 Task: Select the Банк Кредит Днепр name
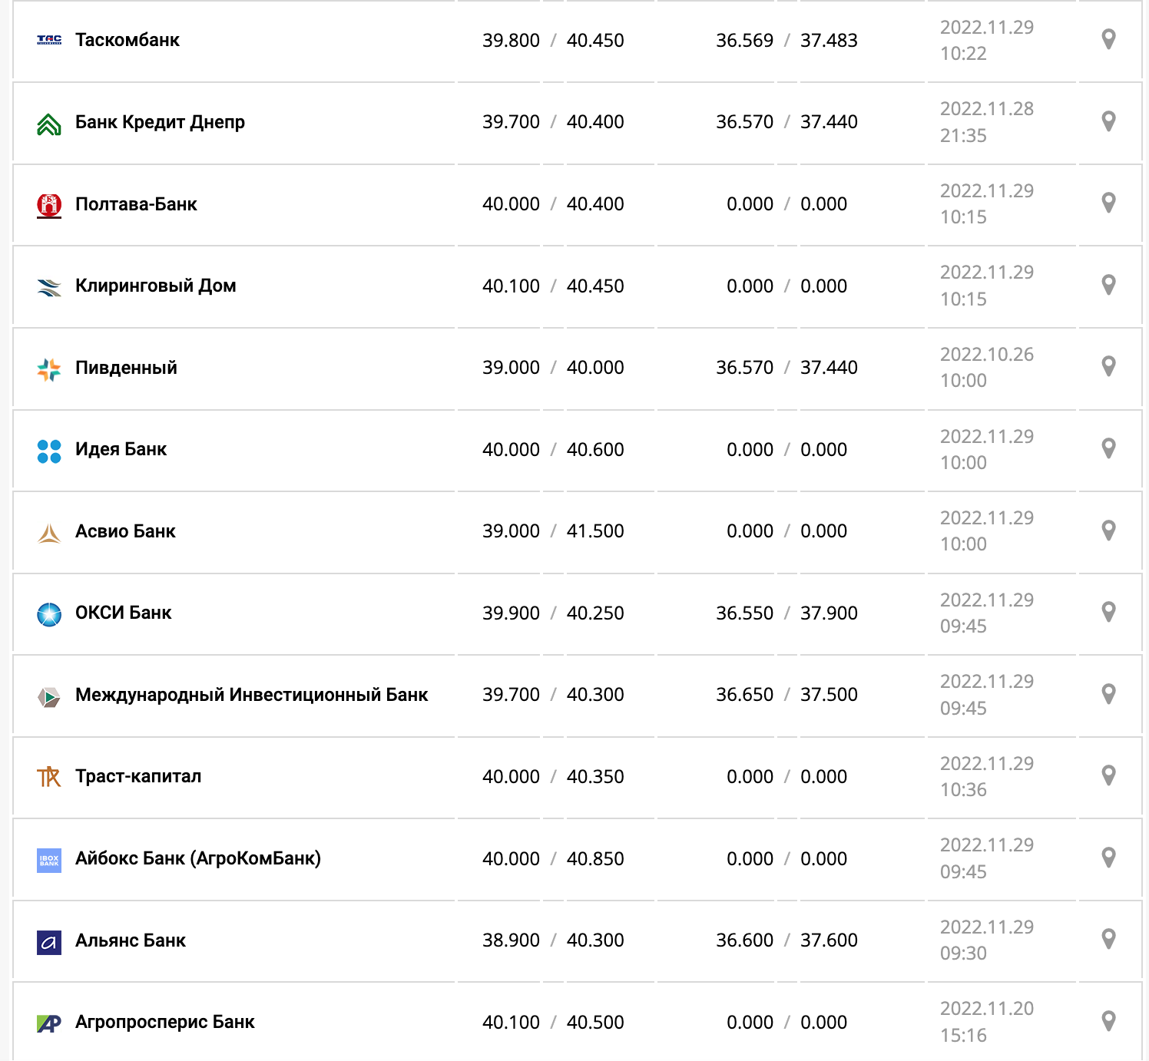coord(160,122)
